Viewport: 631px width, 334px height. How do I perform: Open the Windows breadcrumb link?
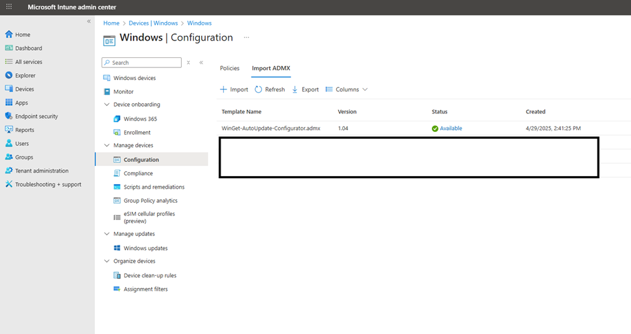[x=199, y=23]
